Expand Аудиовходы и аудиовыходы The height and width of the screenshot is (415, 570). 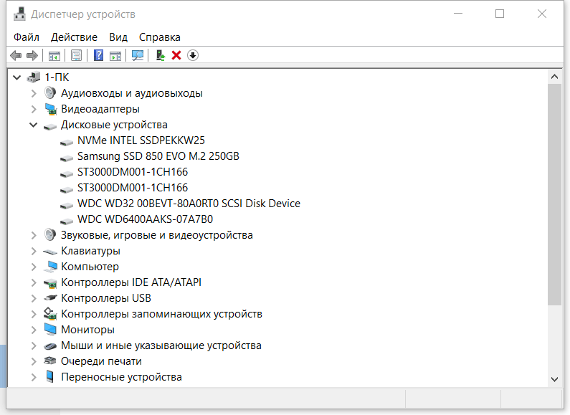tap(34, 93)
